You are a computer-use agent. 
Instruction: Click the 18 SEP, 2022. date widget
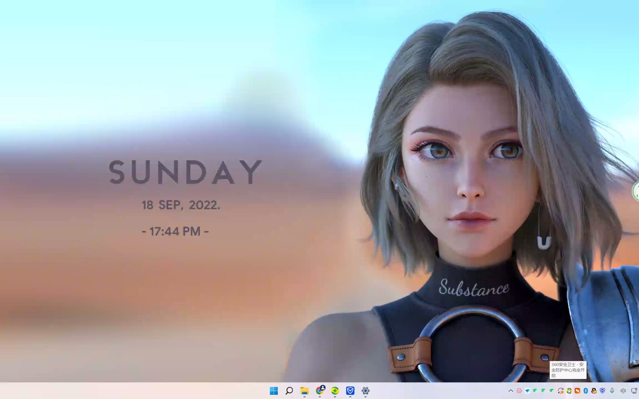(181, 205)
